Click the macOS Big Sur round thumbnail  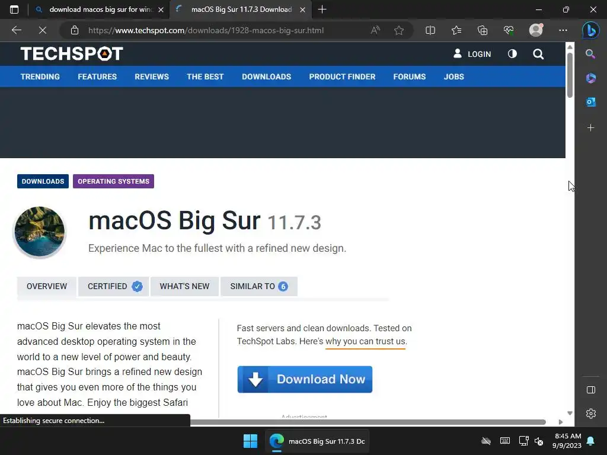(40, 232)
